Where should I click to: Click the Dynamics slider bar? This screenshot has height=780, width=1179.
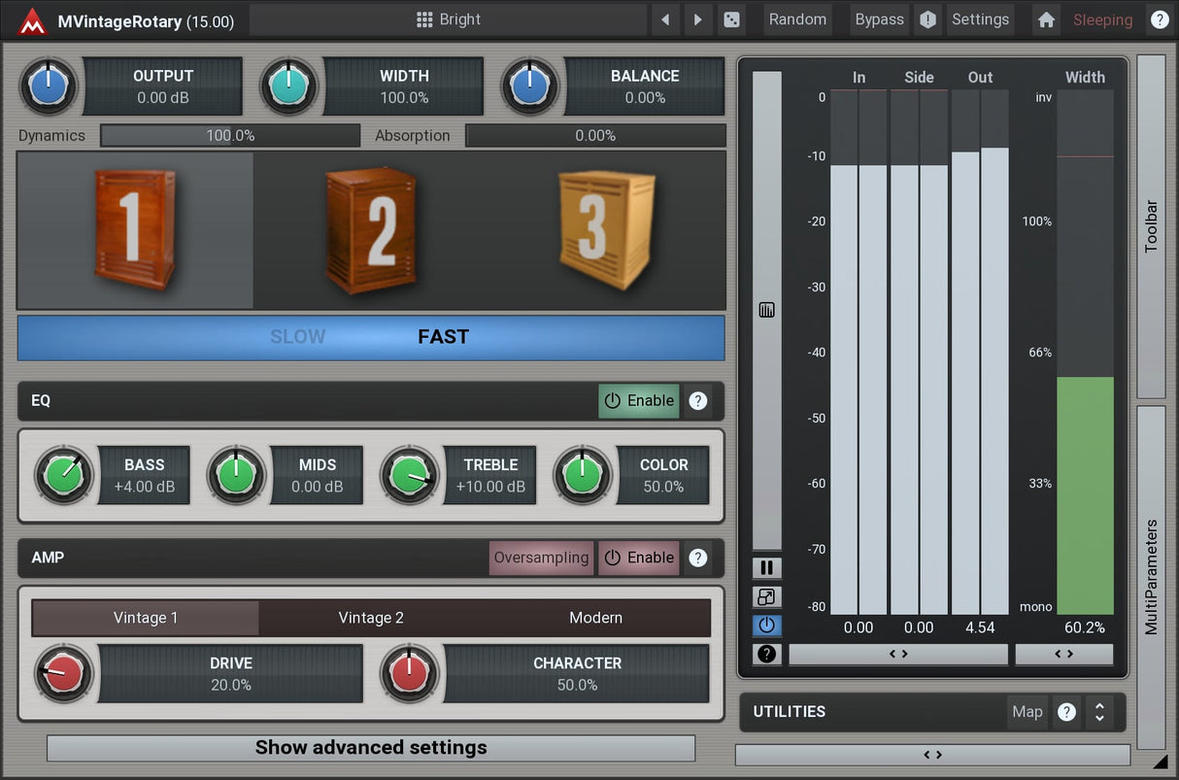click(230, 136)
